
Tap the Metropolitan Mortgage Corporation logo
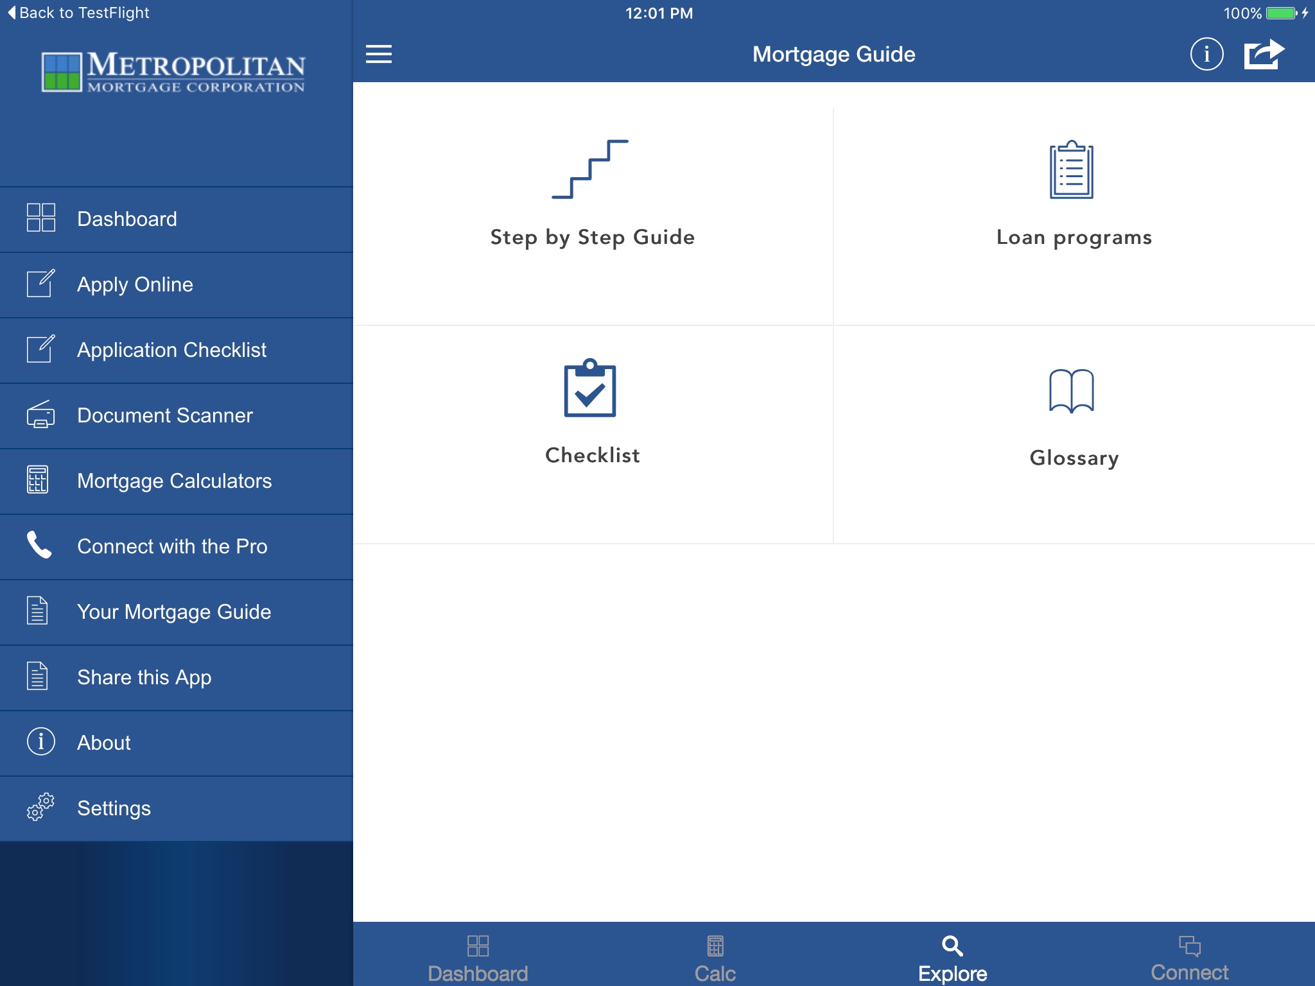pyautogui.click(x=173, y=72)
